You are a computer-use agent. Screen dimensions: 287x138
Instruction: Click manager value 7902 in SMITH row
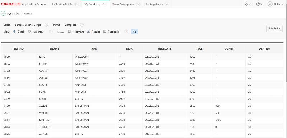(122, 99)
